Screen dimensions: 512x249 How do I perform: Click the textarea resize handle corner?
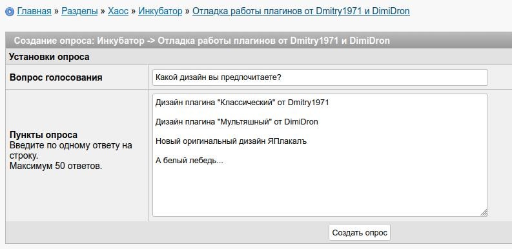point(484,212)
